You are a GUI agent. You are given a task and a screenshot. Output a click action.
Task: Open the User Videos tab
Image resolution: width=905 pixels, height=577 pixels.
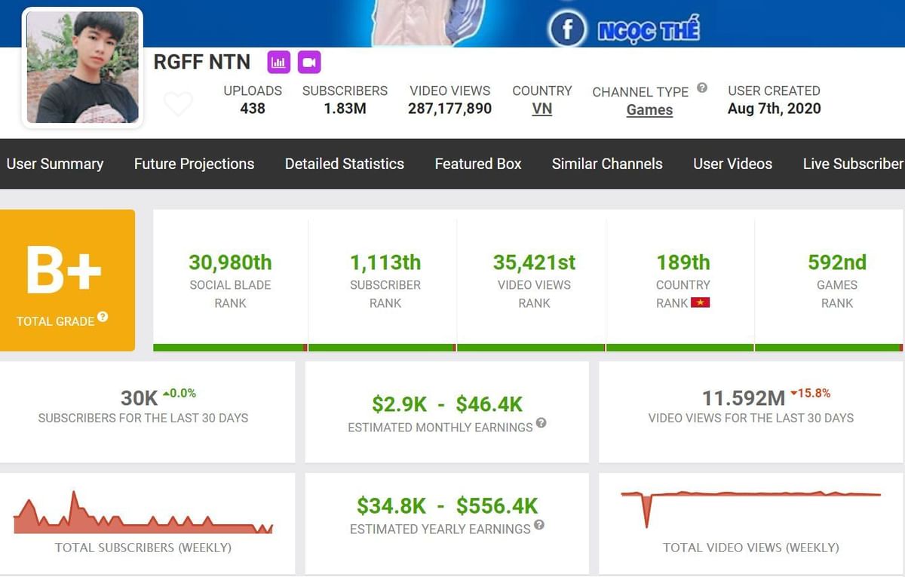tap(732, 164)
